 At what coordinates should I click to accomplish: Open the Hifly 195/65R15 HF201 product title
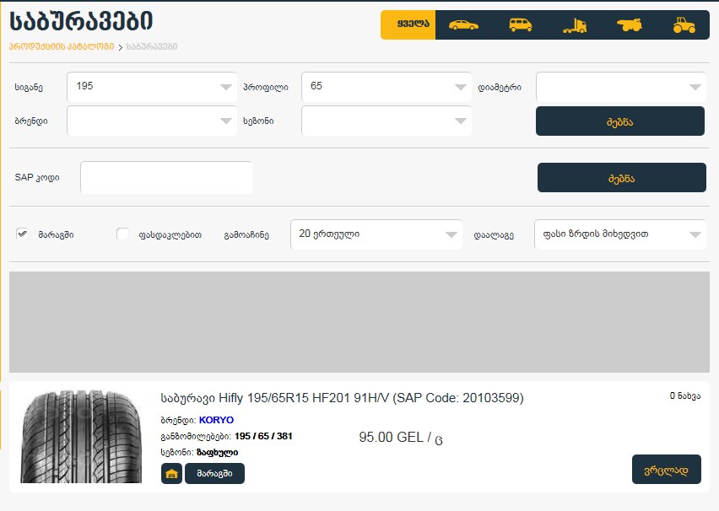tap(342, 398)
